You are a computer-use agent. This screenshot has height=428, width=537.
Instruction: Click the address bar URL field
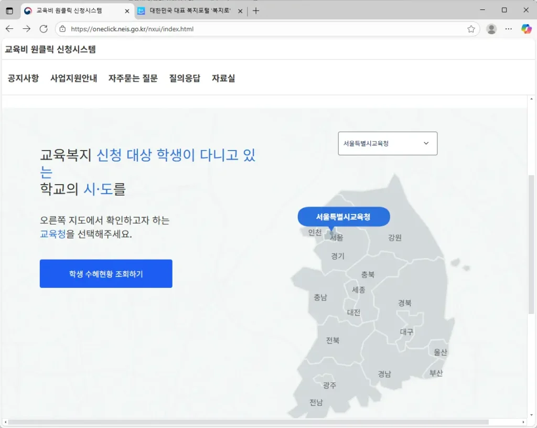point(157,29)
